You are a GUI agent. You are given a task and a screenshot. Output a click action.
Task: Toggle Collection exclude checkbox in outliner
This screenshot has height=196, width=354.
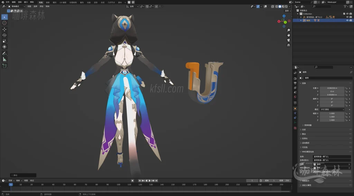coord(344,14)
